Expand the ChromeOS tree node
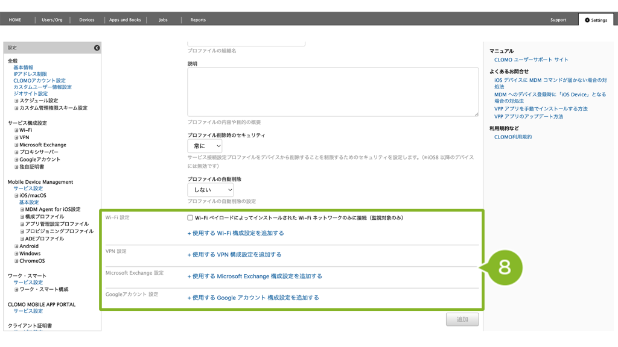Image resolution: width=618 pixels, height=347 pixels. (17, 261)
